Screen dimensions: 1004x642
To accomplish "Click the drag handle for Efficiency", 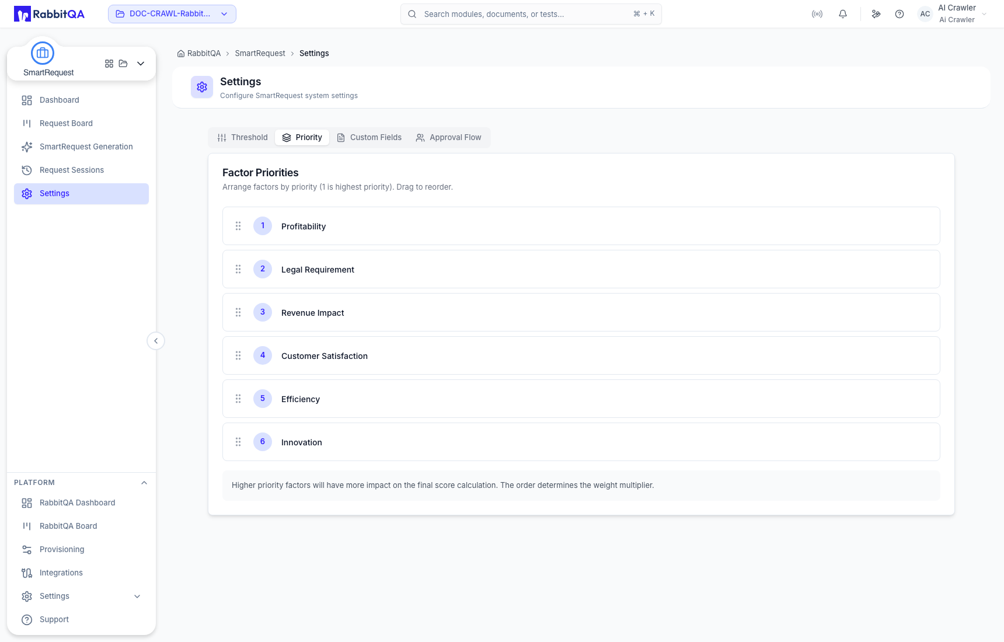I will tap(238, 399).
